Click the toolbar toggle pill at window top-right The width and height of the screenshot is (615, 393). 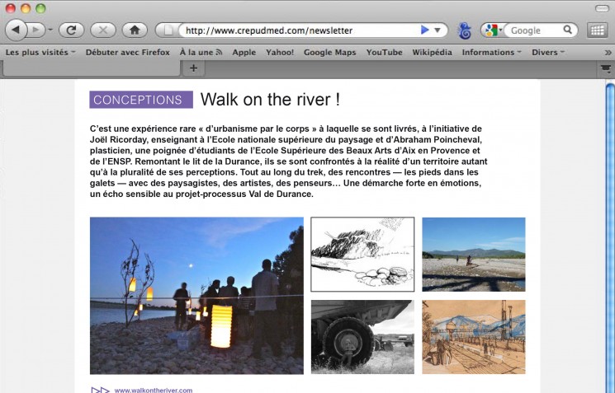coord(602,8)
